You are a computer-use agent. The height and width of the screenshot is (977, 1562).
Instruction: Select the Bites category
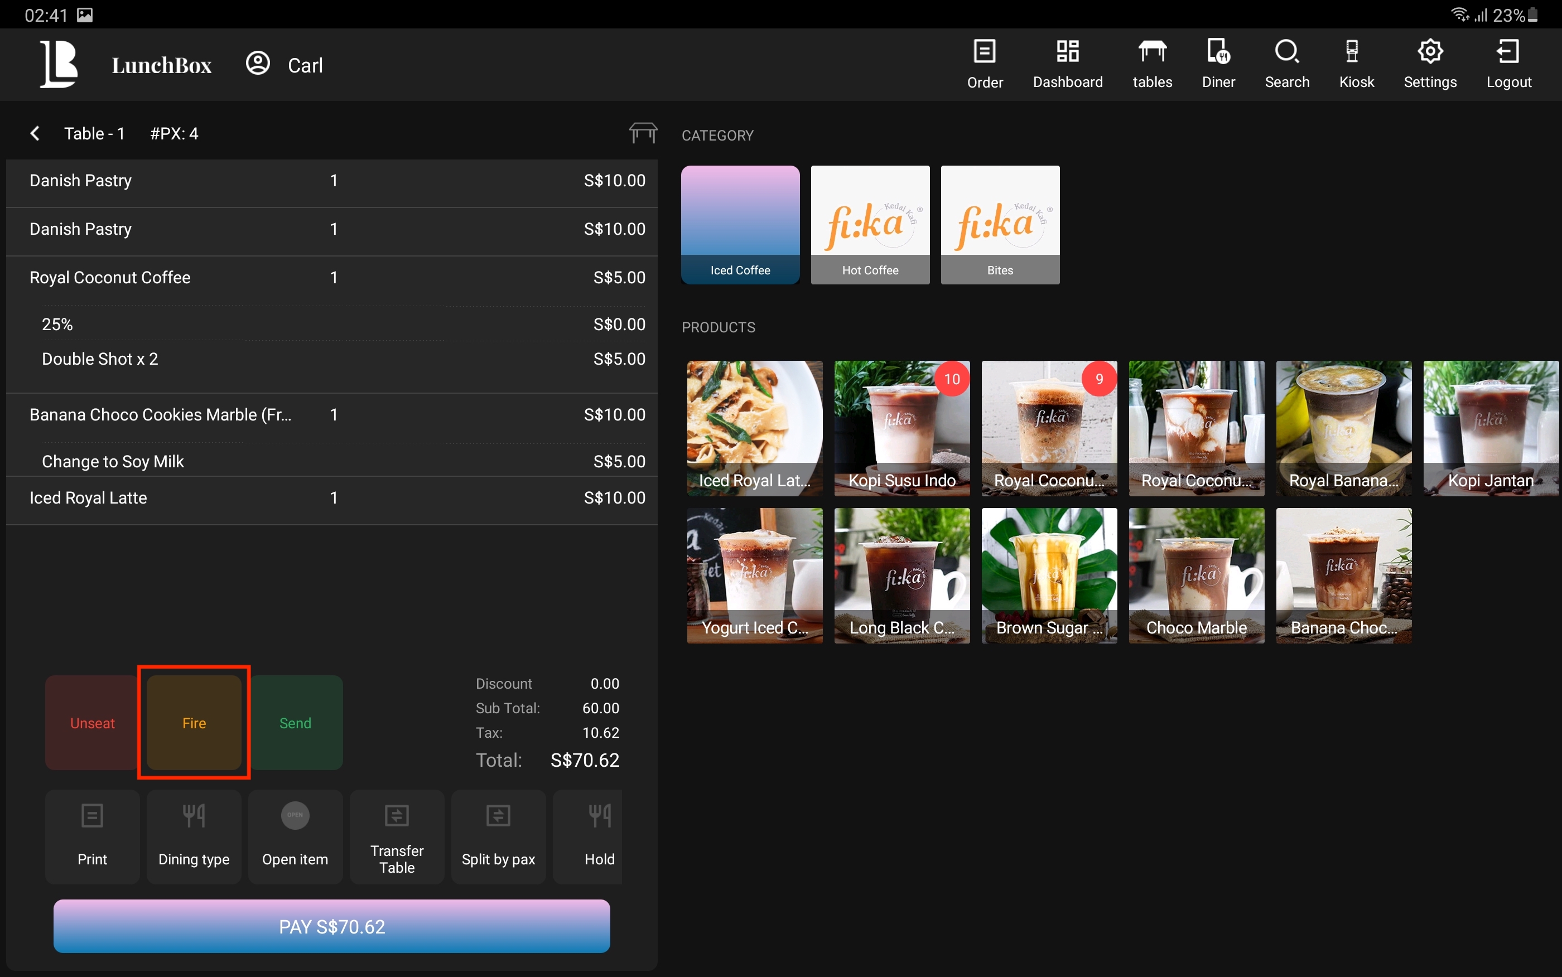tap(1000, 224)
